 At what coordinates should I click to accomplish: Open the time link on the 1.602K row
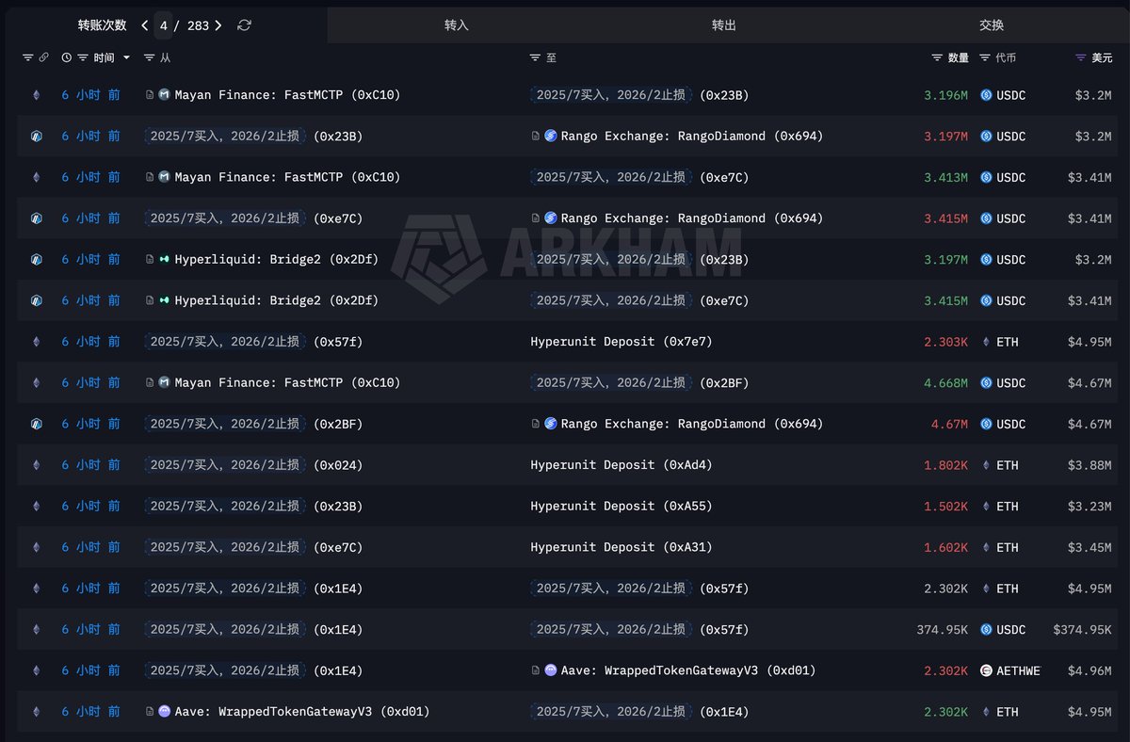91,547
